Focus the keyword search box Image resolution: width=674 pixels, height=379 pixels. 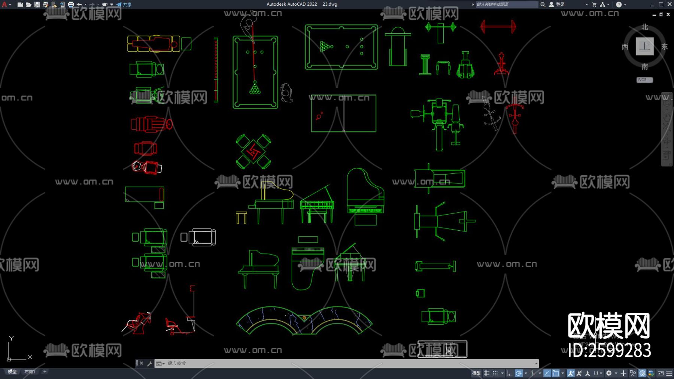coord(507,4)
